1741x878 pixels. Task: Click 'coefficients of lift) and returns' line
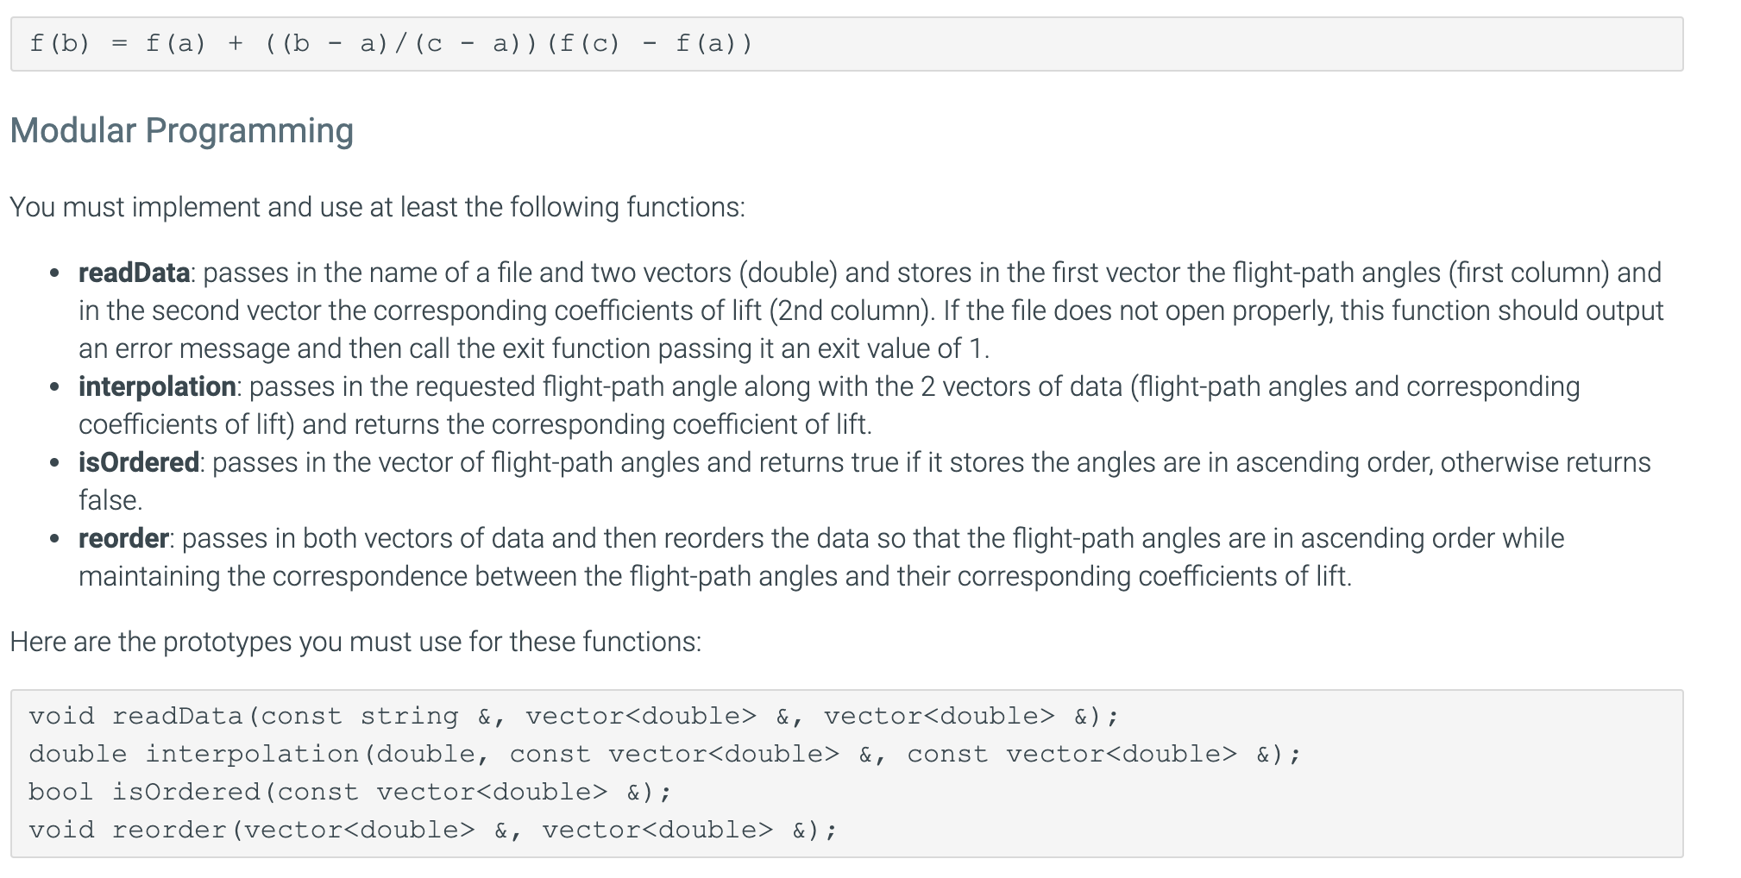[x=475, y=424]
